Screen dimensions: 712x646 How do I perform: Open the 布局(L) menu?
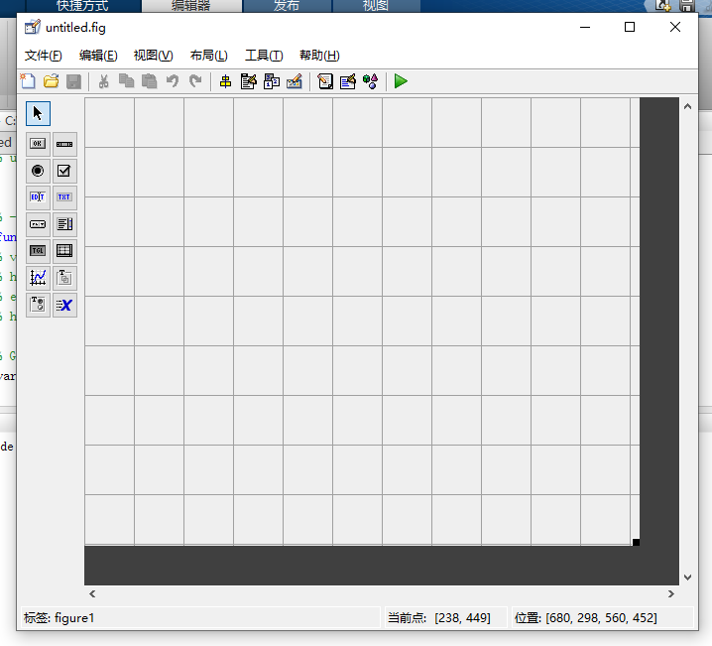[208, 56]
